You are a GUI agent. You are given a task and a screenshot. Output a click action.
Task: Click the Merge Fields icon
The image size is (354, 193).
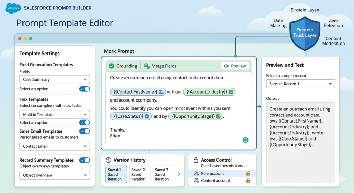[147, 66]
